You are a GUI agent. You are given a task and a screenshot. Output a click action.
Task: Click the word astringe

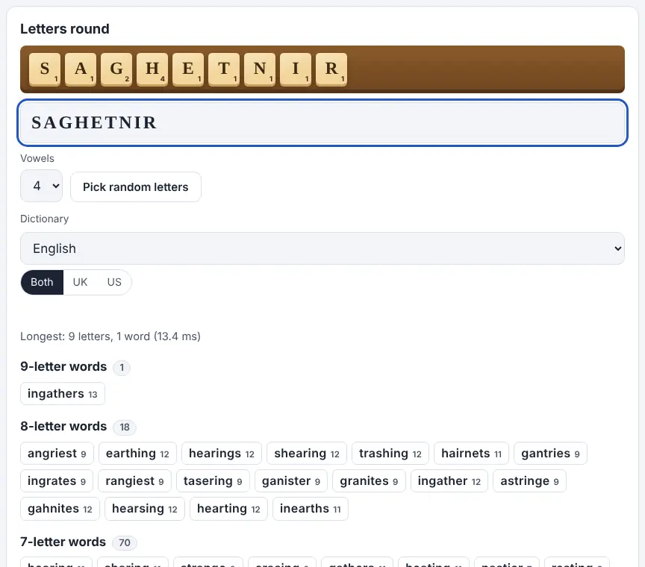[x=530, y=481]
